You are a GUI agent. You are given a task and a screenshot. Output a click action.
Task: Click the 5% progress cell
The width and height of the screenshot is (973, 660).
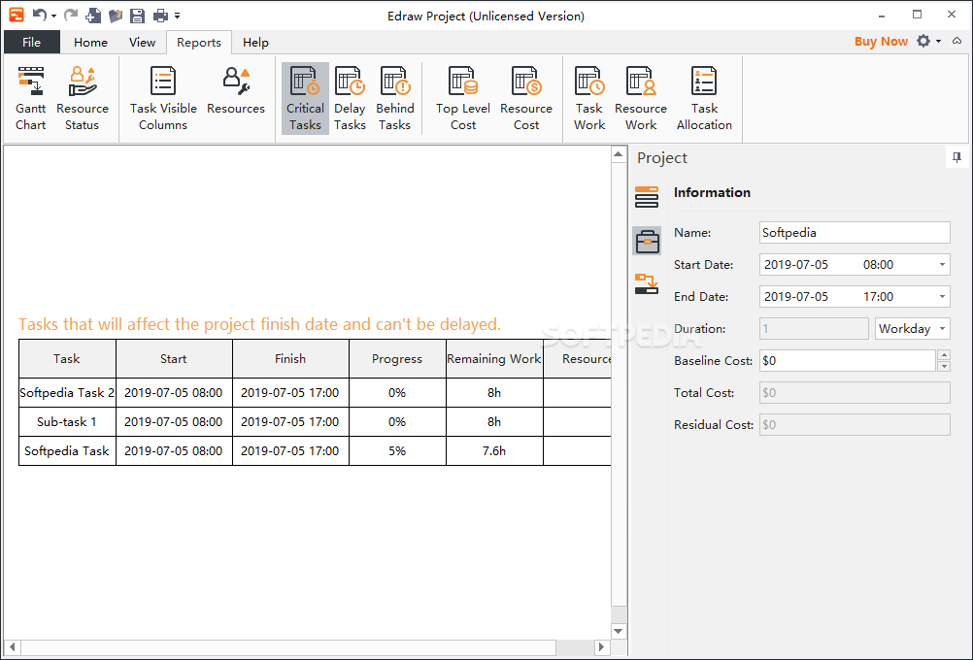(397, 451)
